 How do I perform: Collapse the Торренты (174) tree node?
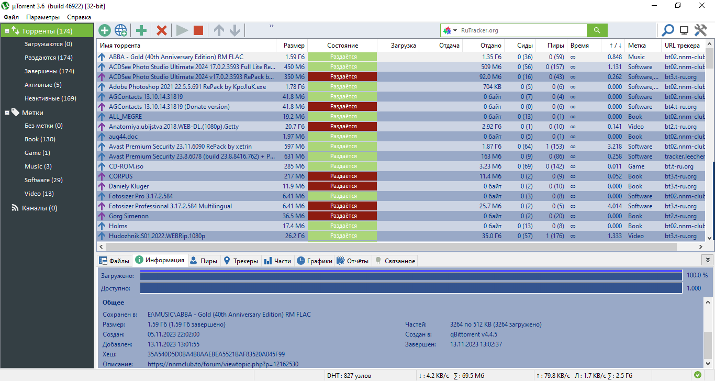click(x=7, y=31)
